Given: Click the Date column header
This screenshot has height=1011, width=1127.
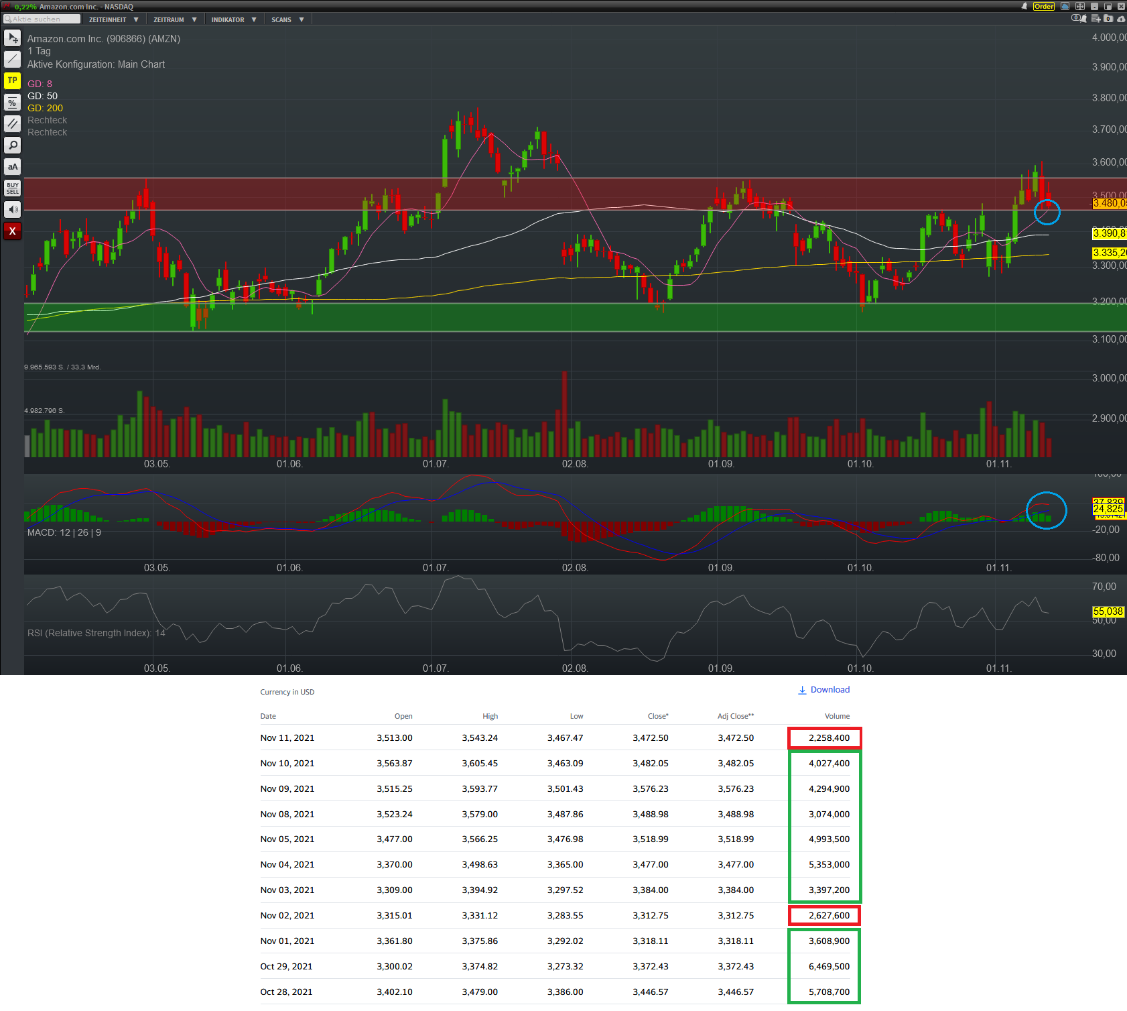Looking at the screenshot, I should tap(268, 716).
